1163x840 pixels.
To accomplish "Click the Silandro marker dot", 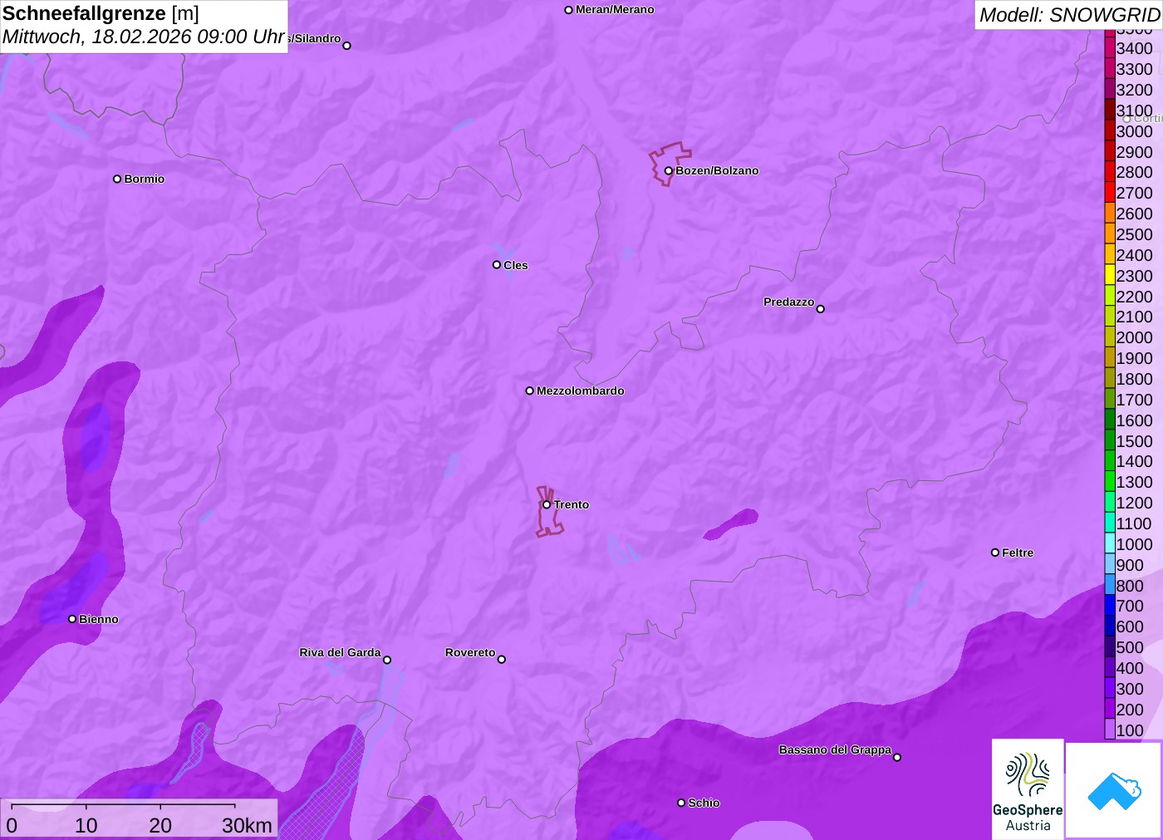I will click(x=347, y=46).
